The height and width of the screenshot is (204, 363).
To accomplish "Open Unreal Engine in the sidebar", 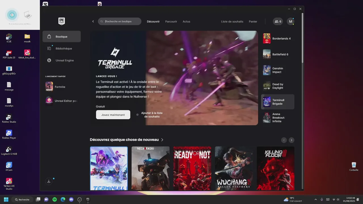I will 62,60.
